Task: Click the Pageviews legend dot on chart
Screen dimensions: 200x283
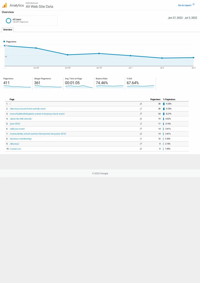Action: 4,42
